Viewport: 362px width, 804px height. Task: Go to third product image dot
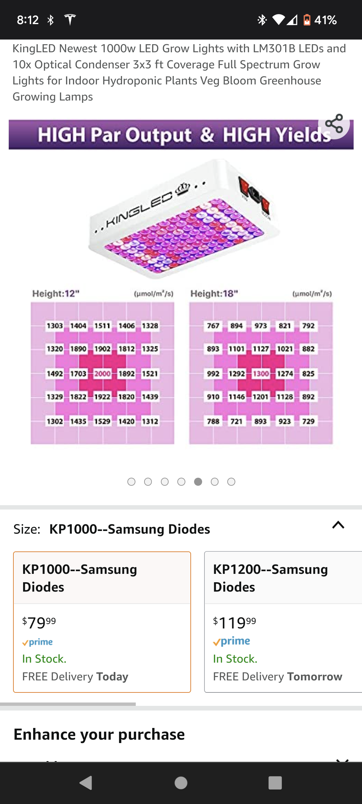165,482
